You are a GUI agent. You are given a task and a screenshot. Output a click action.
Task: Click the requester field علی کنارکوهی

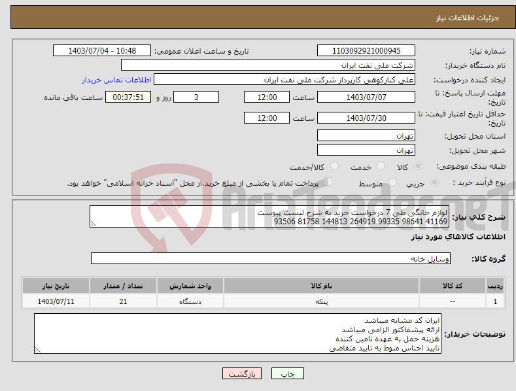(284, 80)
